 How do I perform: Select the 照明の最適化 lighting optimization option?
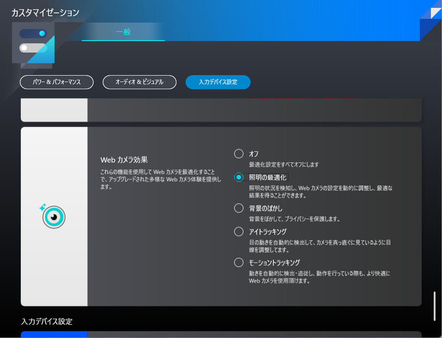tap(239, 177)
